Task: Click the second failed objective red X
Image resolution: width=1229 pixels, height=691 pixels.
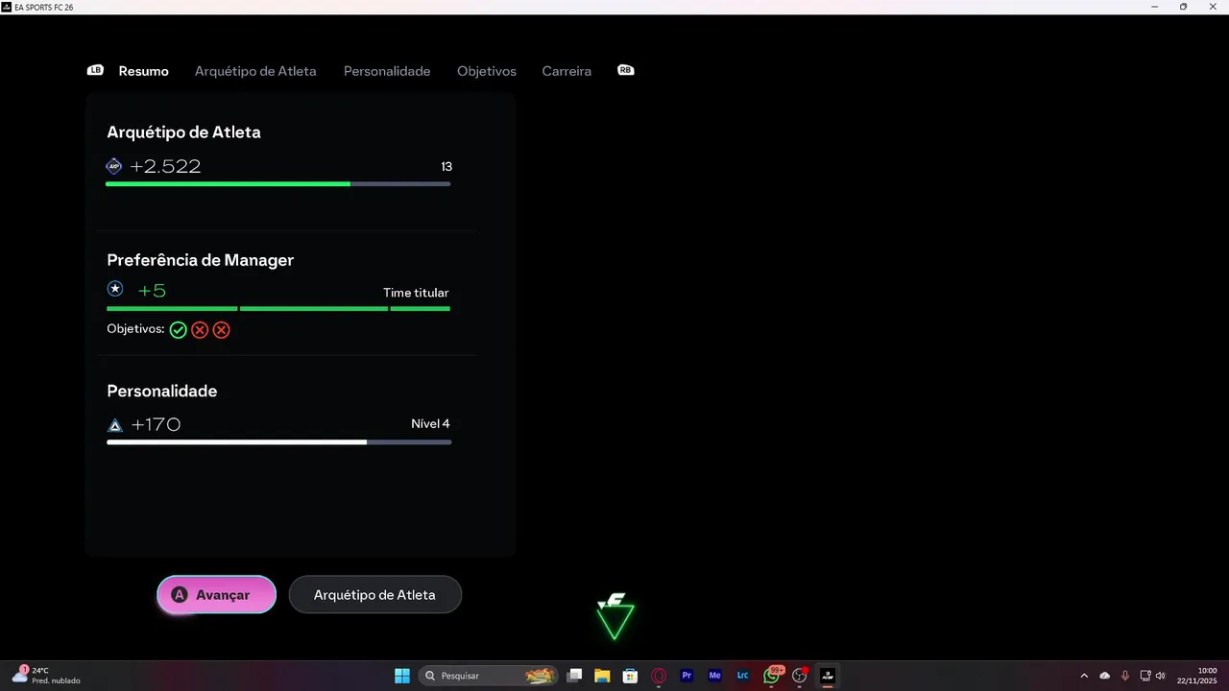Action: click(222, 330)
